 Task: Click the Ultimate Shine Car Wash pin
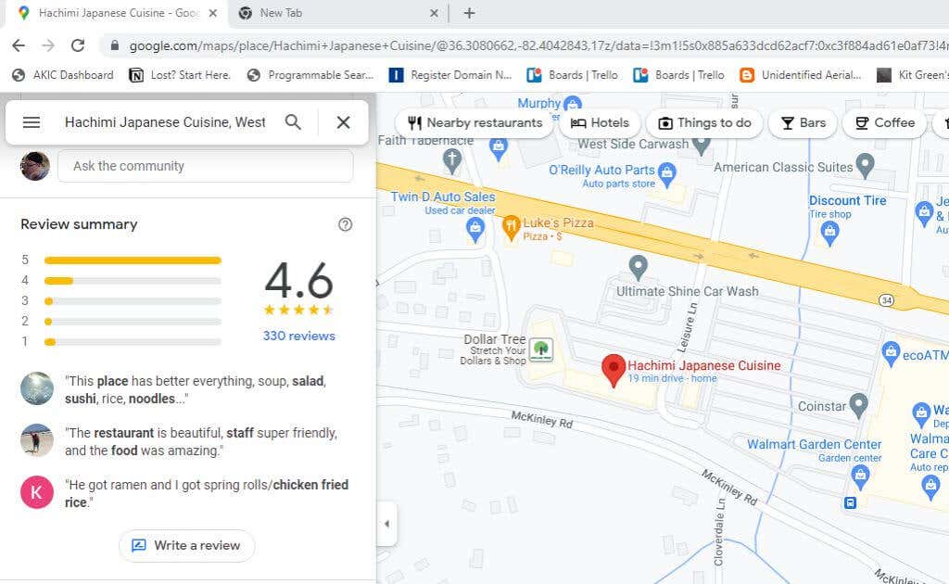pyautogui.click(x=638, y=267)
